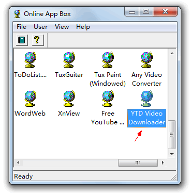
Task: Select the WordWeb globe icon
Action: click(30, 99)
